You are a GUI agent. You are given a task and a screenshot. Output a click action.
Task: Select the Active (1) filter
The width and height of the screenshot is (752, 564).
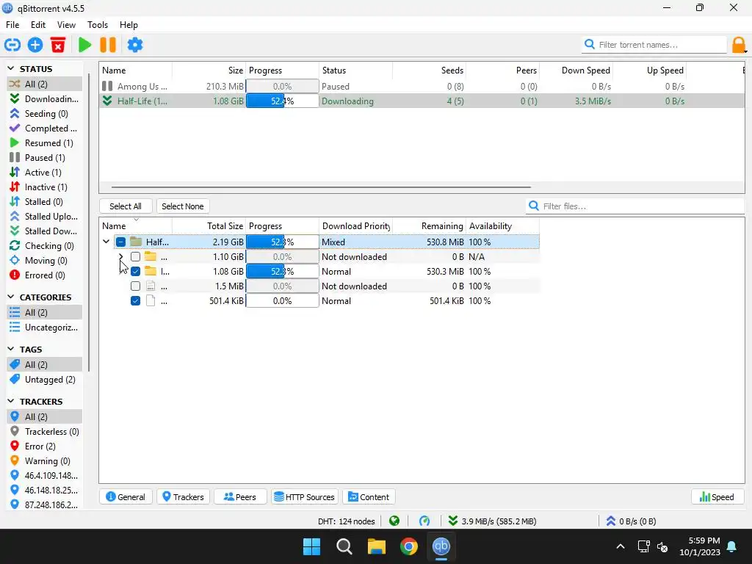coord(45,173)
